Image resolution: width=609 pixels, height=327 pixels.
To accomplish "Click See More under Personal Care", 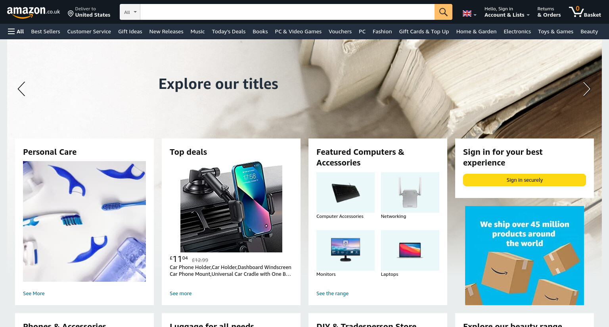I will click(34, 294).
